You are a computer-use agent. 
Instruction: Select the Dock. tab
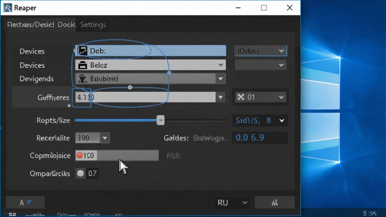pyautogui.click(x=67, y=24)
